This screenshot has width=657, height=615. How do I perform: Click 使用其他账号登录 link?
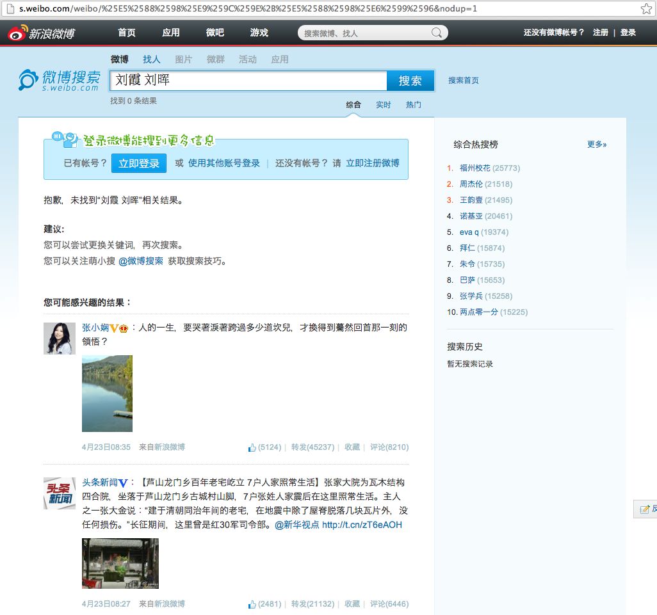[223, 163]
